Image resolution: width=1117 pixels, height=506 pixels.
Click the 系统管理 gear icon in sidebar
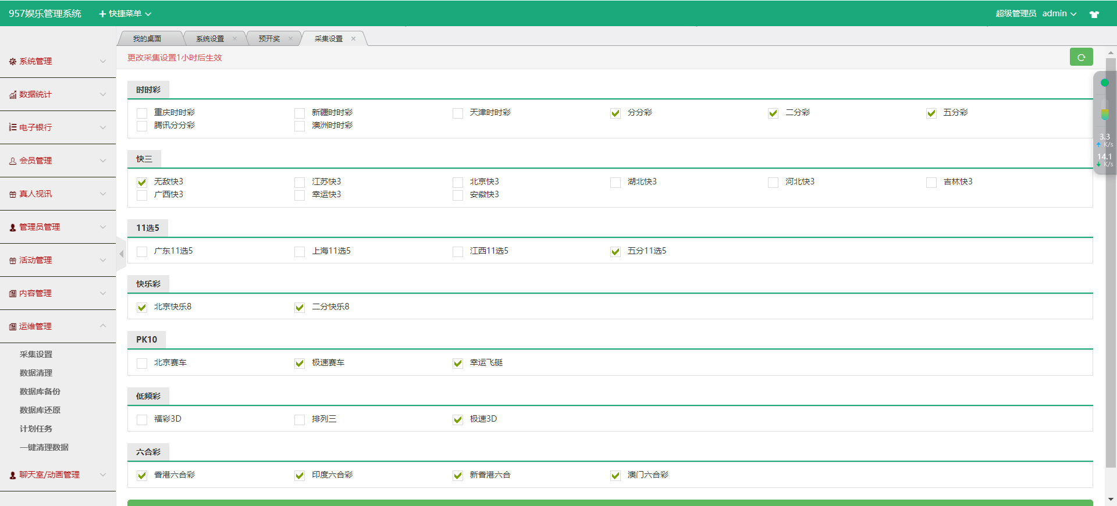[13, 62]
